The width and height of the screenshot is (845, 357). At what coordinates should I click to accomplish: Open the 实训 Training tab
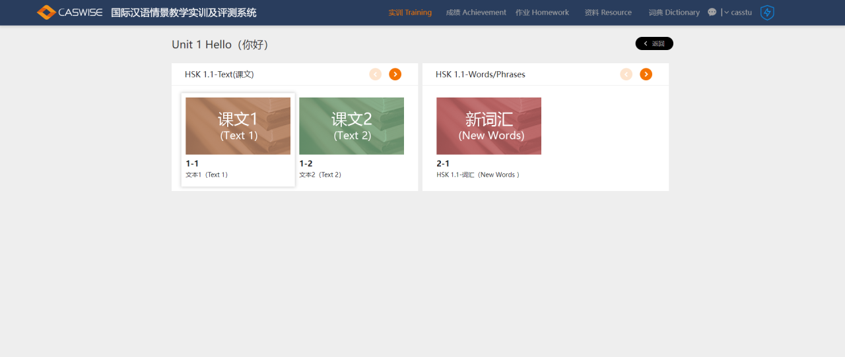[410, 13]
